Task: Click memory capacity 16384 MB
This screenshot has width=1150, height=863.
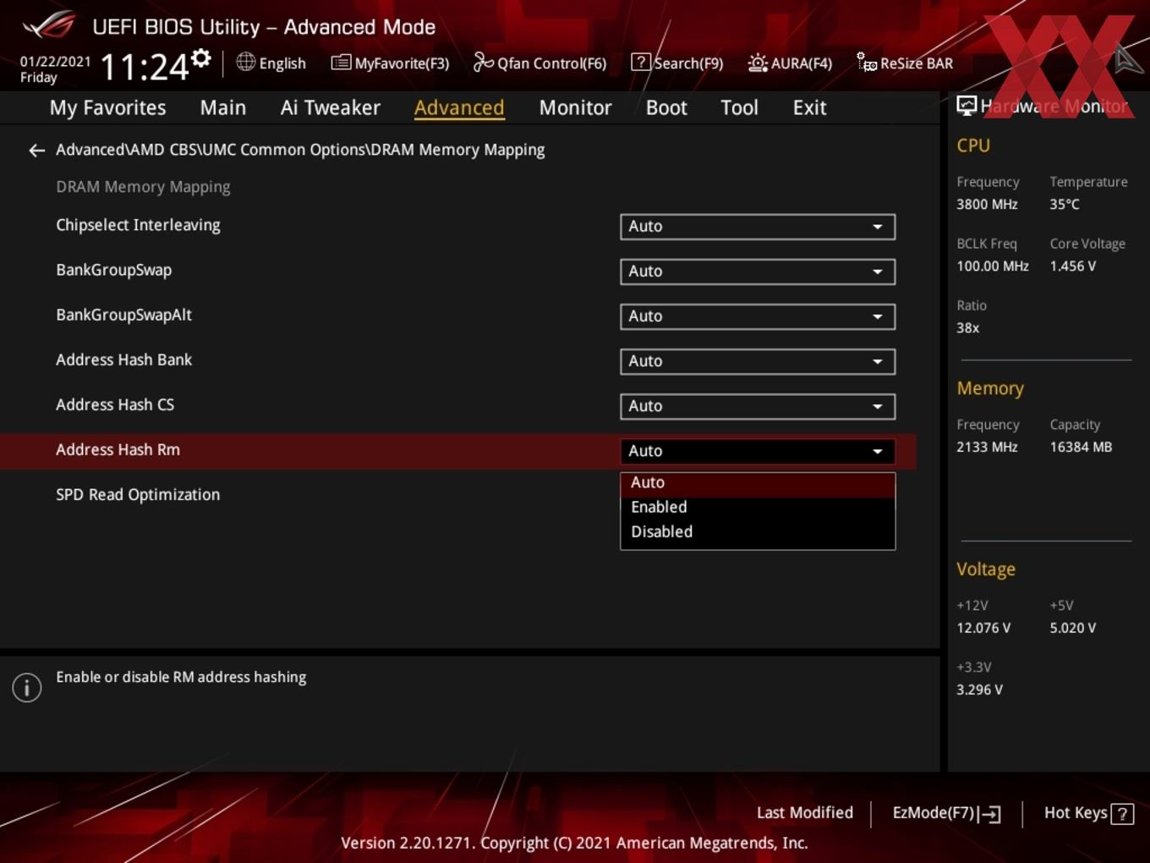Action: pyautogui.click(x=1081, y=448)
